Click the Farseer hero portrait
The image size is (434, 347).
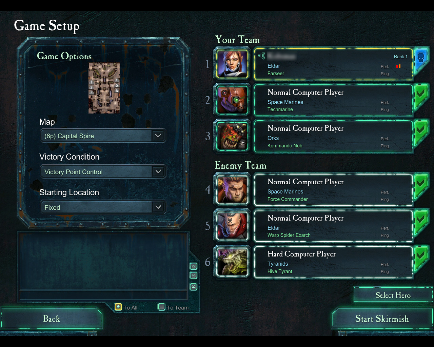pos(232,64)
